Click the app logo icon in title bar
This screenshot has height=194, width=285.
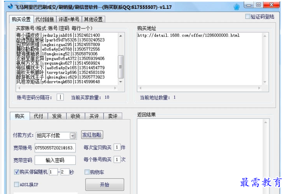(x=10, y=7)
